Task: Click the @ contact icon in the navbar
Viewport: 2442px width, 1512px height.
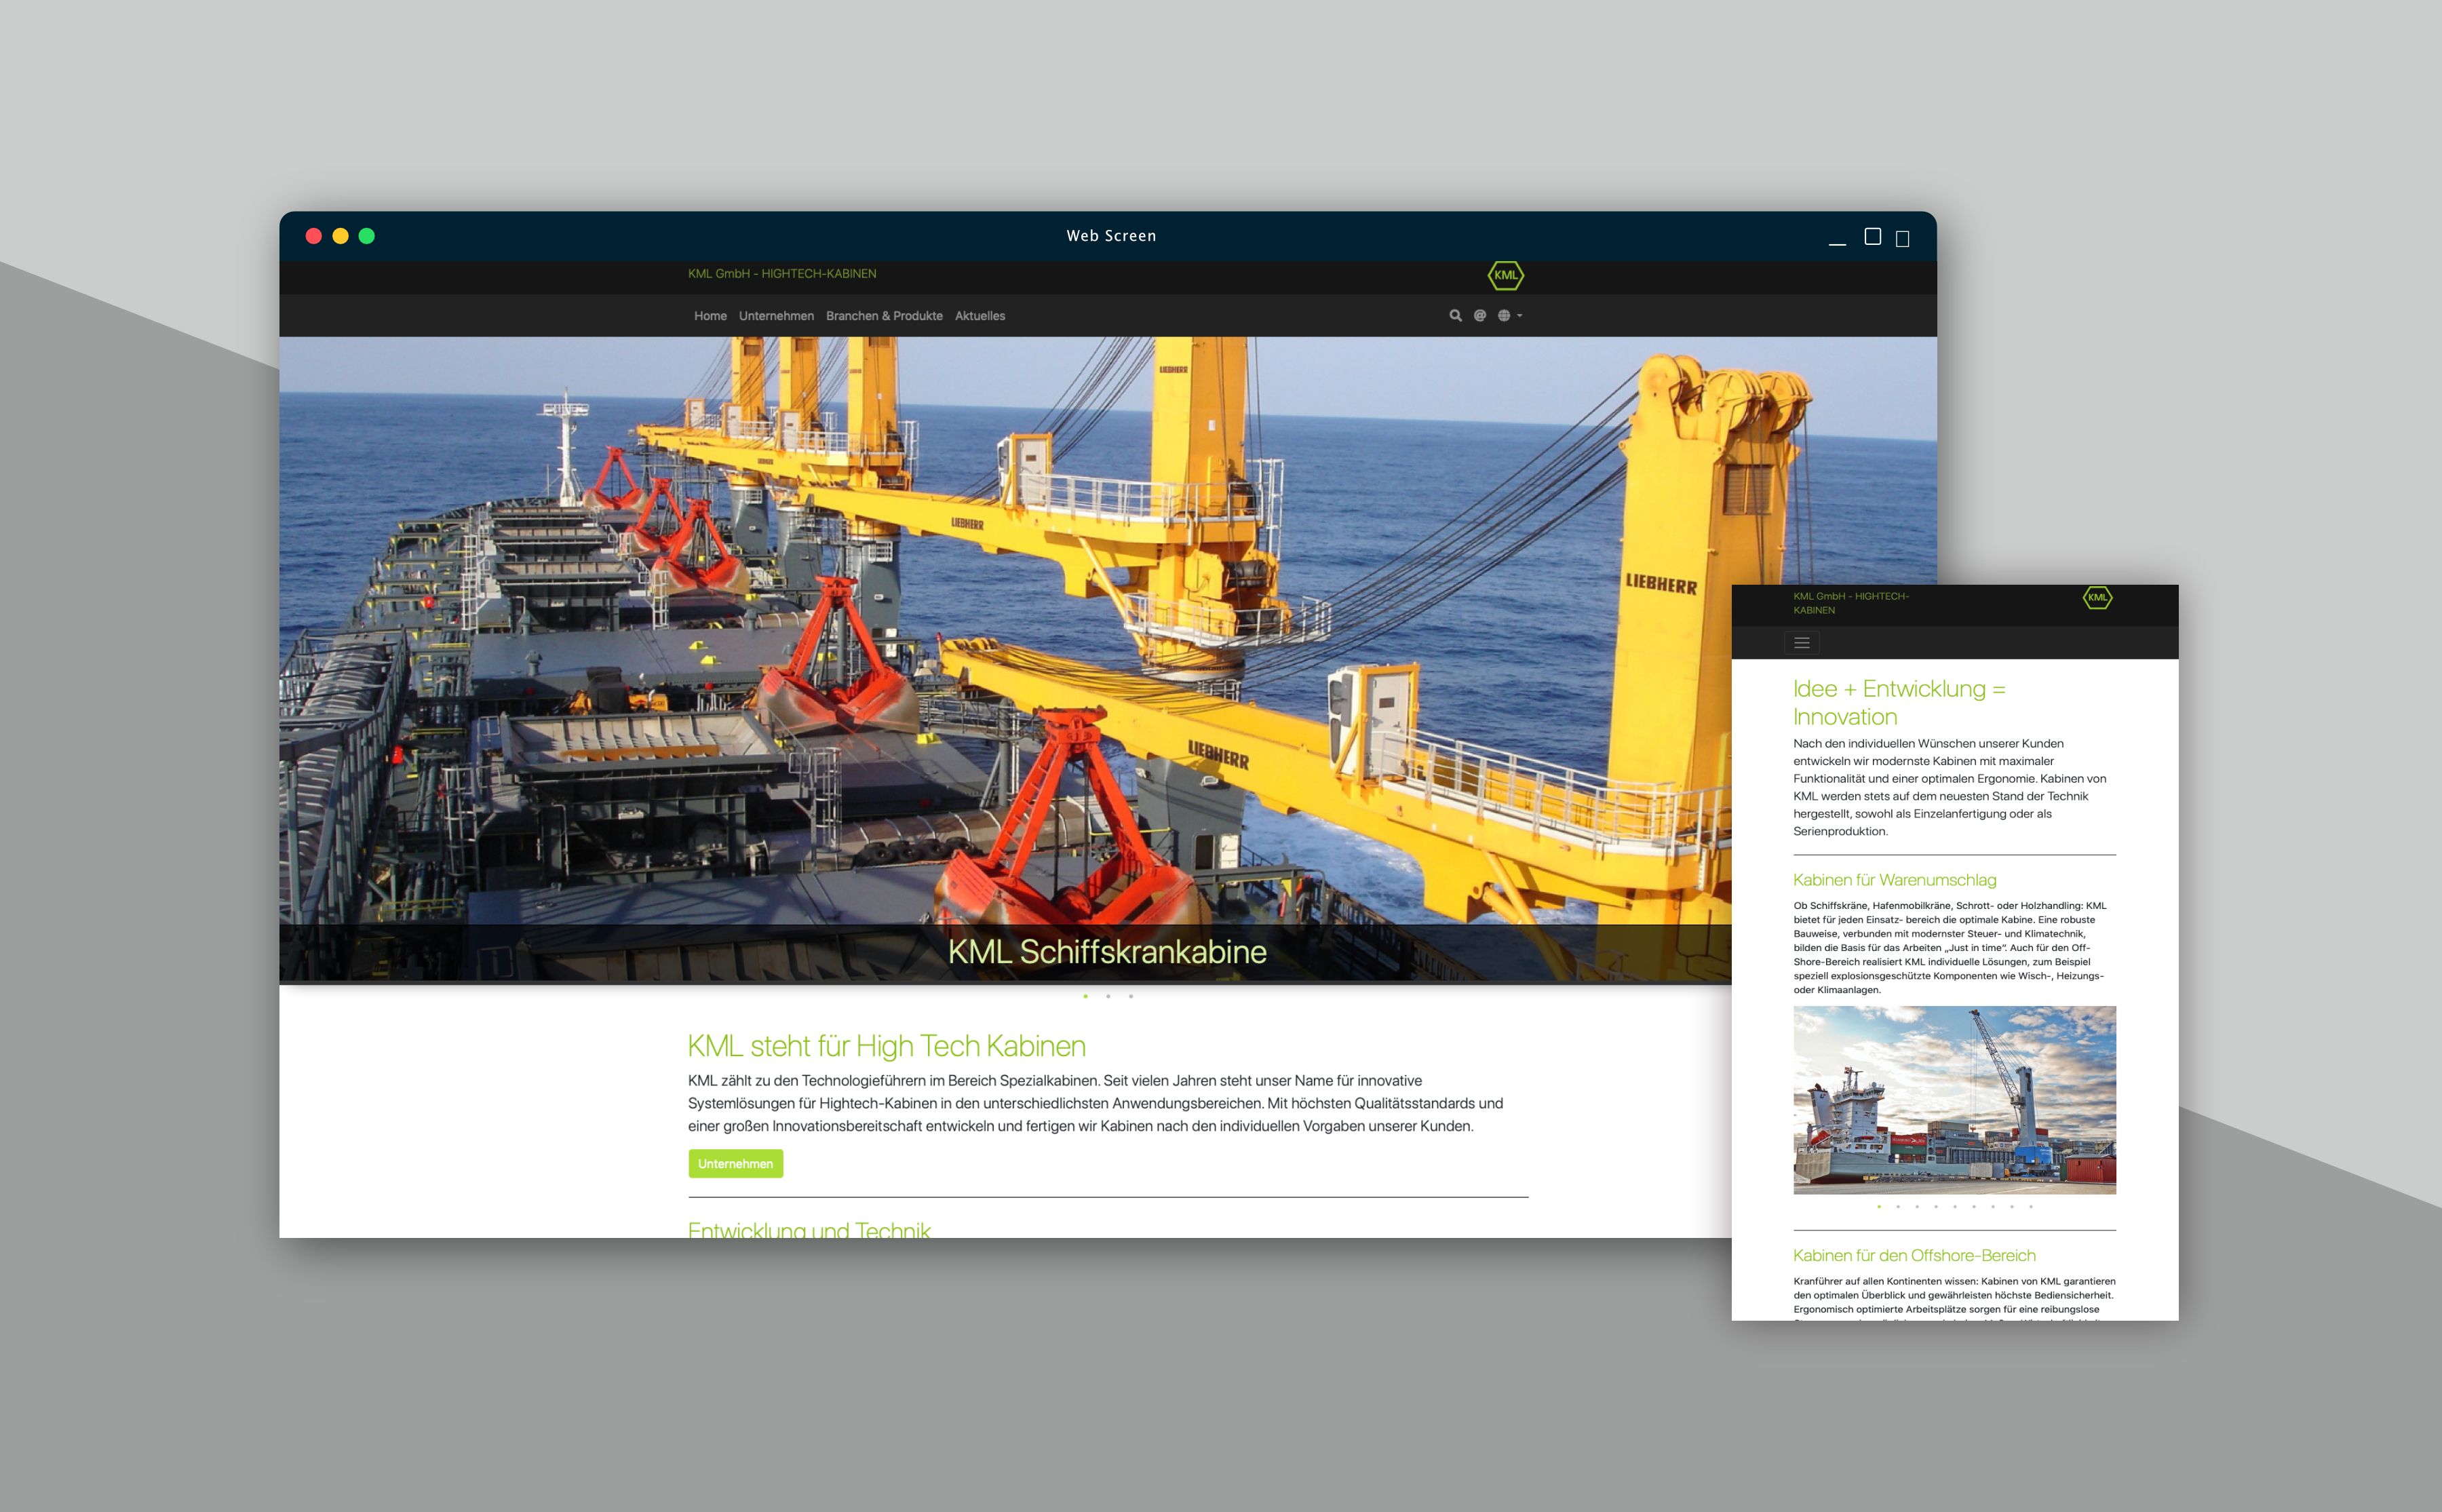Action: tap(1480, 316)
